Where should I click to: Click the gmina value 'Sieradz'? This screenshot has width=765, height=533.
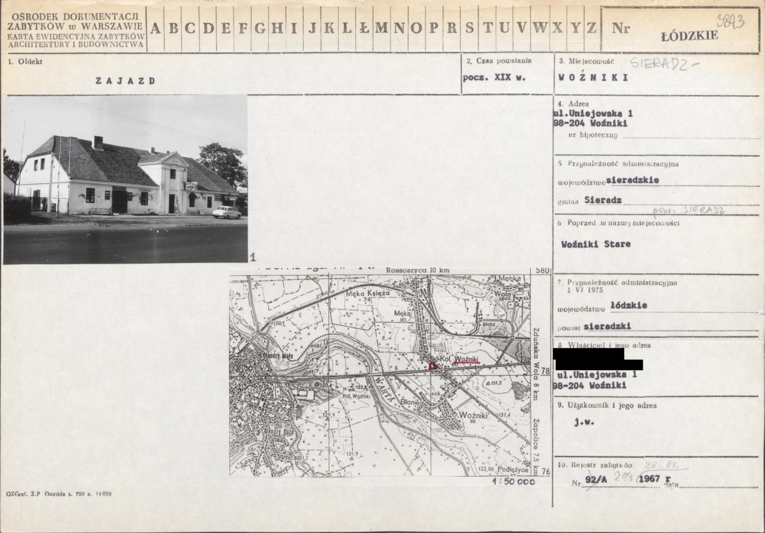603,200
